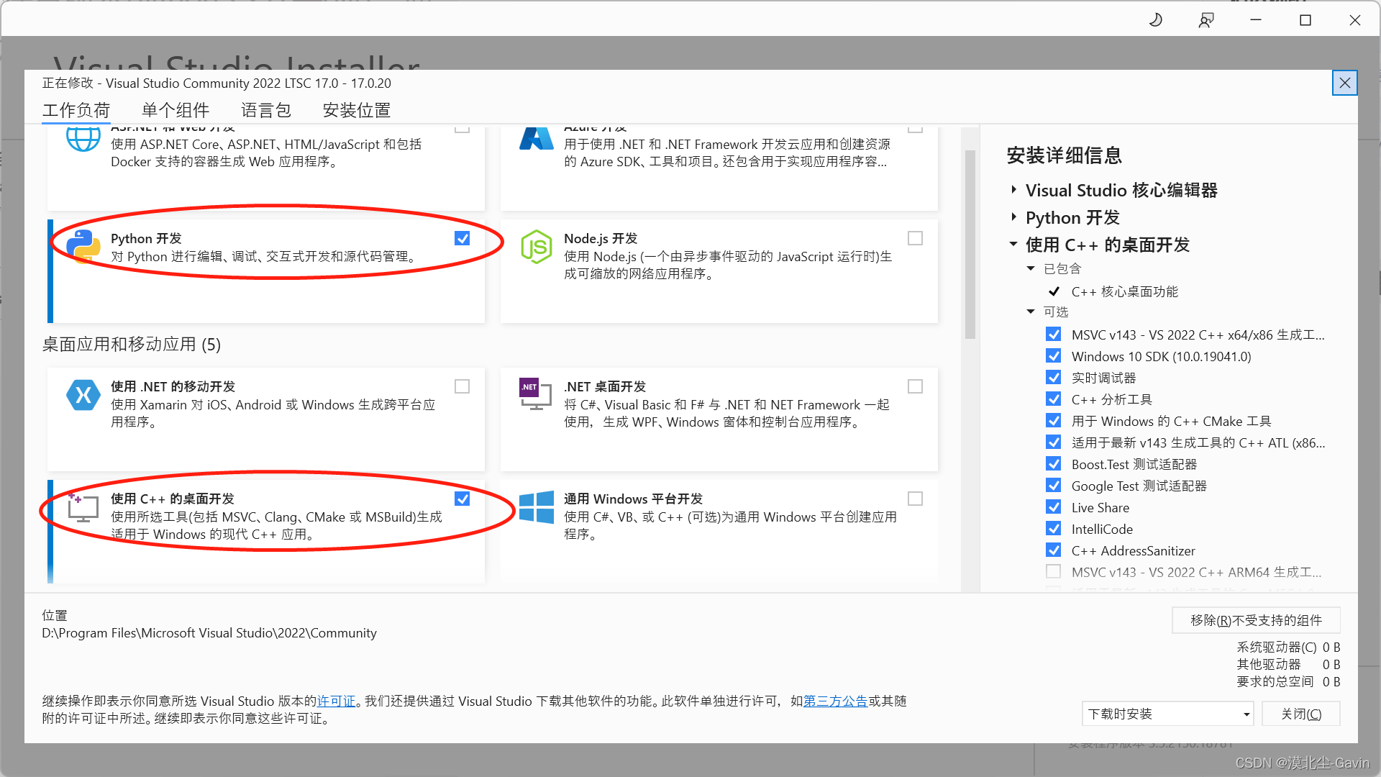Click the Azure development icon
Viewport: 1381px width, 777px height.
537,138
